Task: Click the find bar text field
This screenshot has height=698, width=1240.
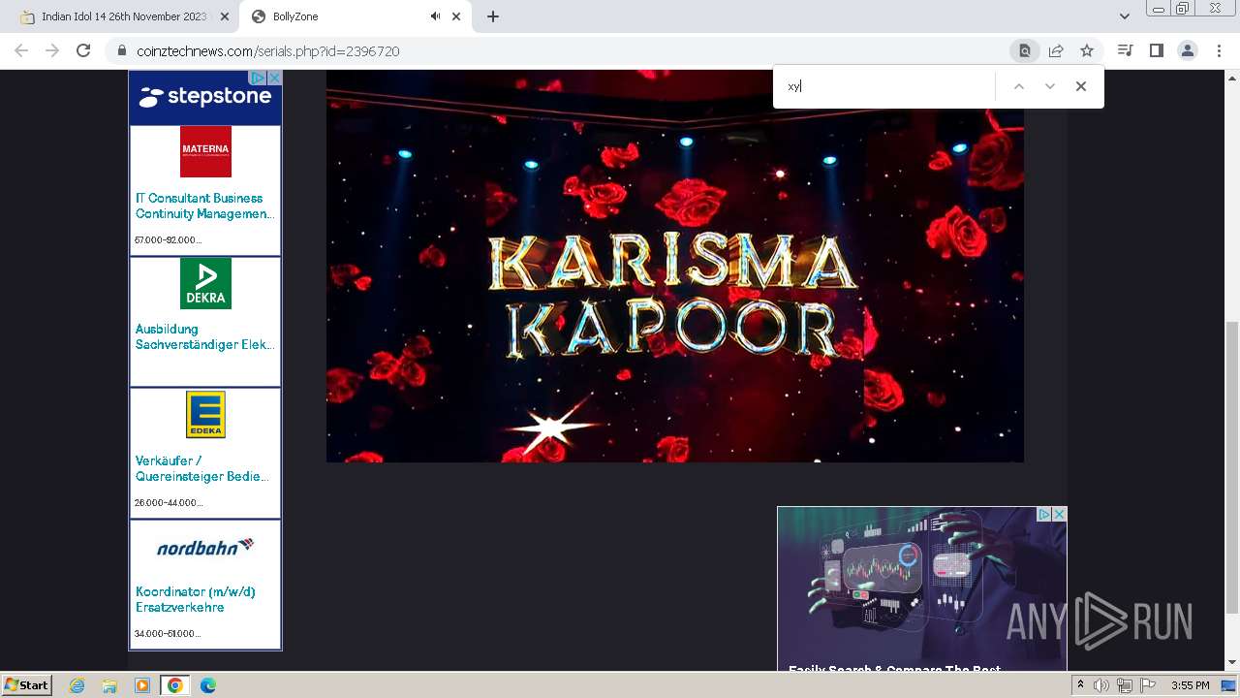Action: [886, 86]
